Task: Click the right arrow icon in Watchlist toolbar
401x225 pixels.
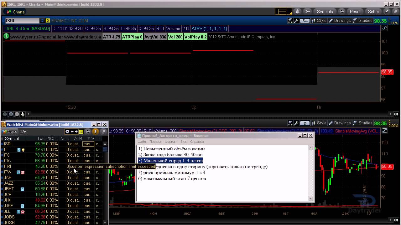Action: point(76,132)
